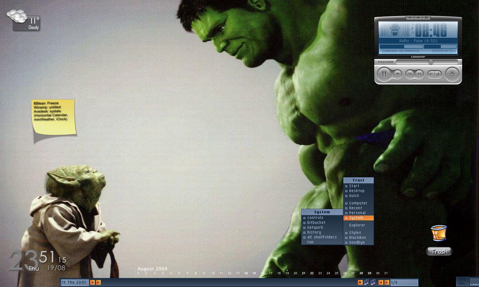Open Personal entry in Trust menu
The height and width of the screenshot is (287, 479).
coord(359,213)
